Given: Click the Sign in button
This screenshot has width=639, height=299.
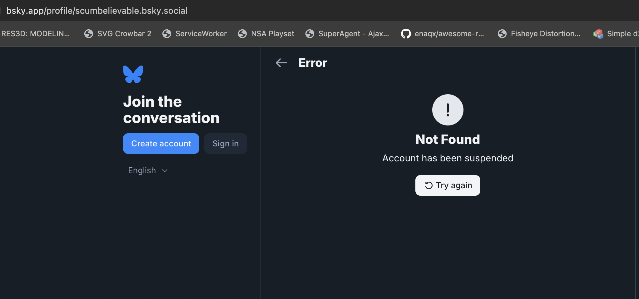Looking at the screenshot, I should [x=225, y=144].
